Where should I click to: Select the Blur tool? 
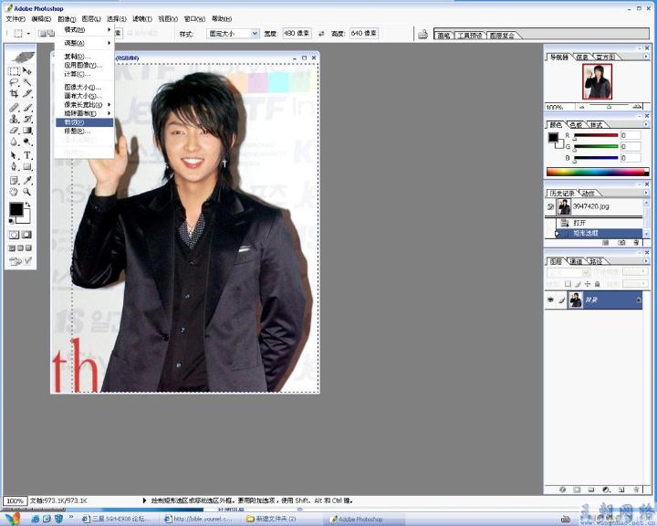14,142
